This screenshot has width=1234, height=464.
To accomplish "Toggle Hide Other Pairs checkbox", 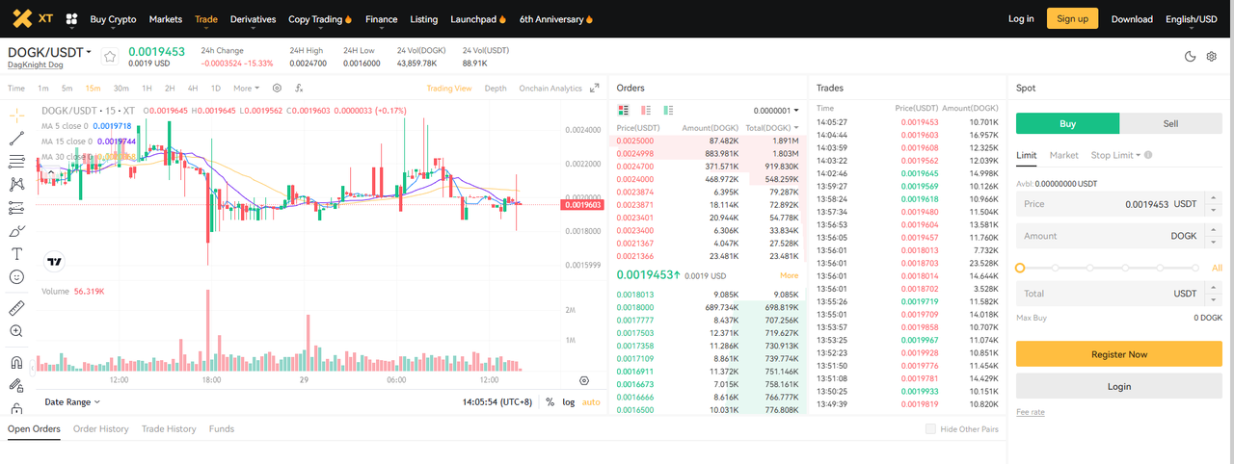I will coord(930,429).
